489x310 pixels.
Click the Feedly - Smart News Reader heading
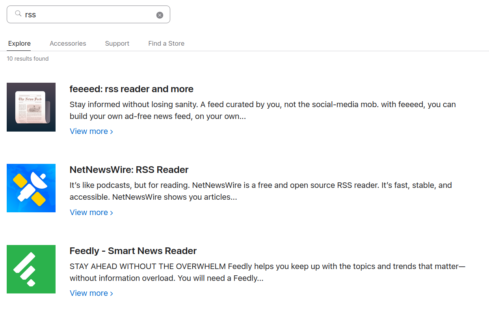(x=133, y=251)
